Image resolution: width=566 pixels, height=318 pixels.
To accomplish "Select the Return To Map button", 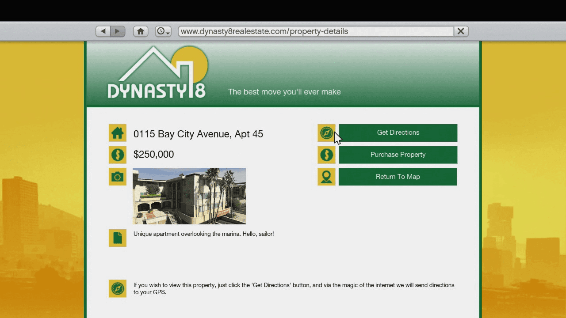I will pos(398,177).
